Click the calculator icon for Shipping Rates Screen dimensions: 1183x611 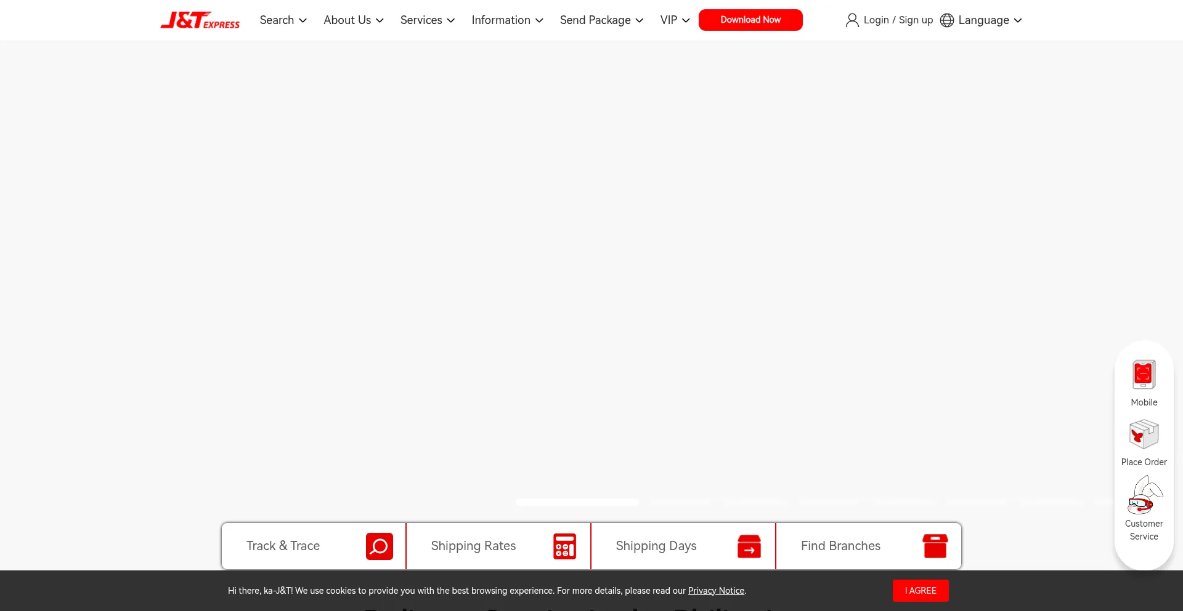coord(564,546)
